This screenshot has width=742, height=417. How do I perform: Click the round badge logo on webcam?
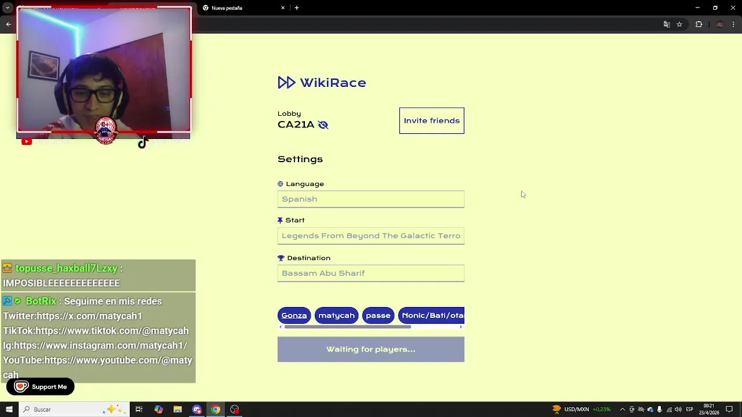[x=106, y=130]
